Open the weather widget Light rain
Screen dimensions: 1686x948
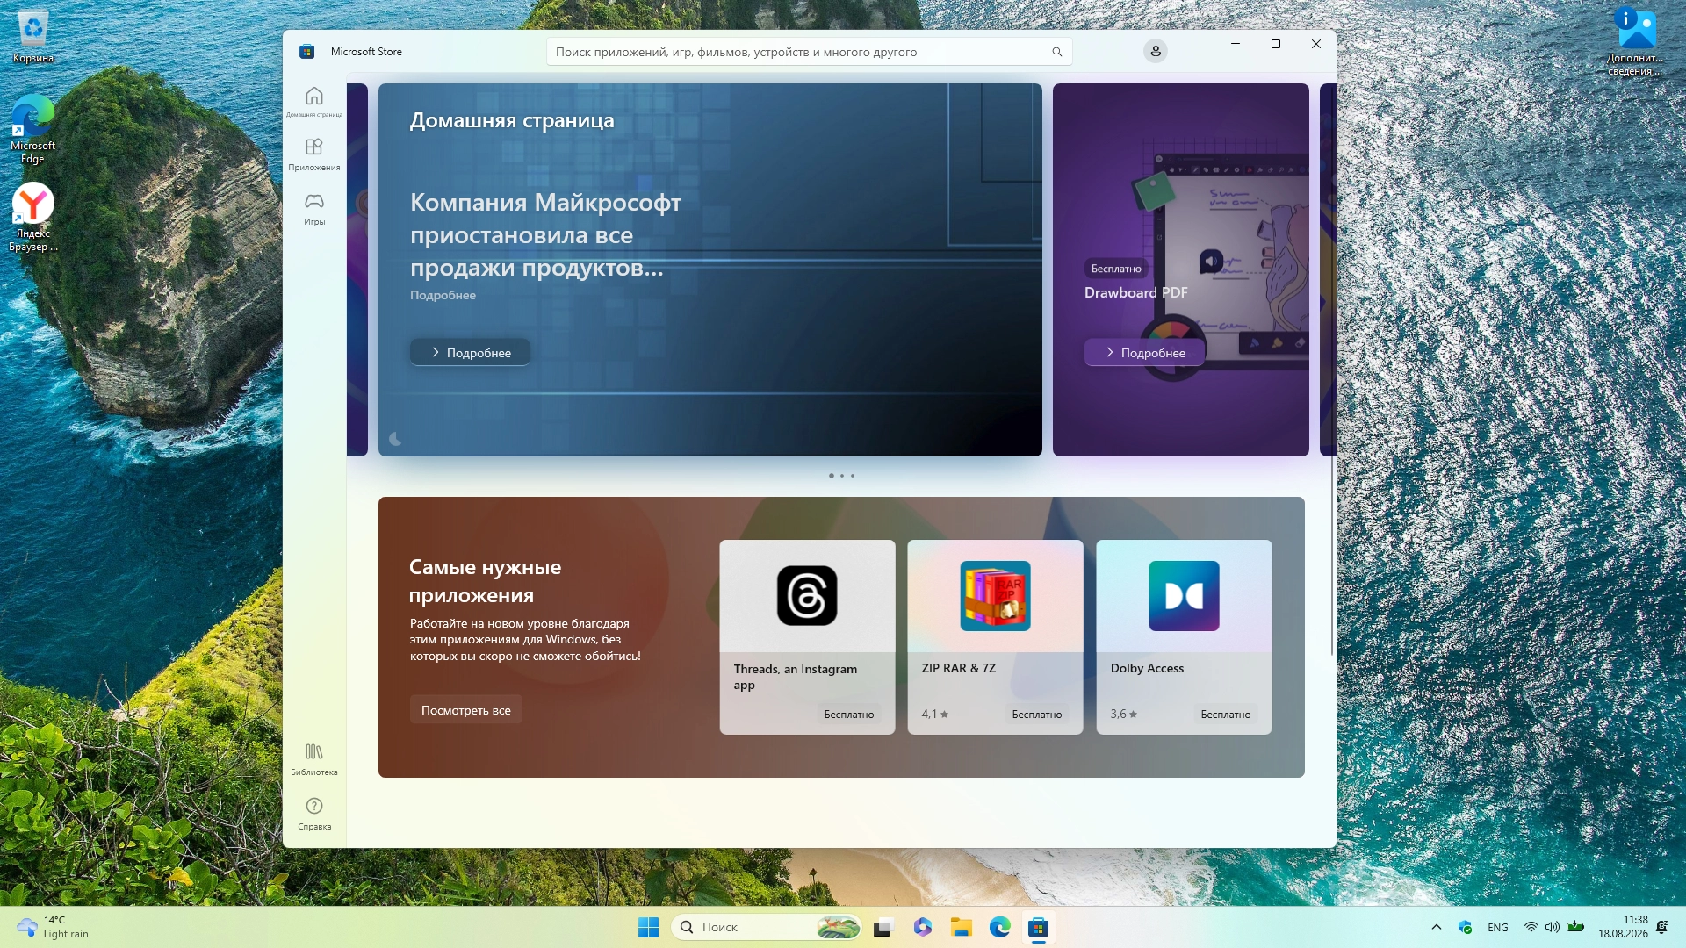(x=53, y=927)
